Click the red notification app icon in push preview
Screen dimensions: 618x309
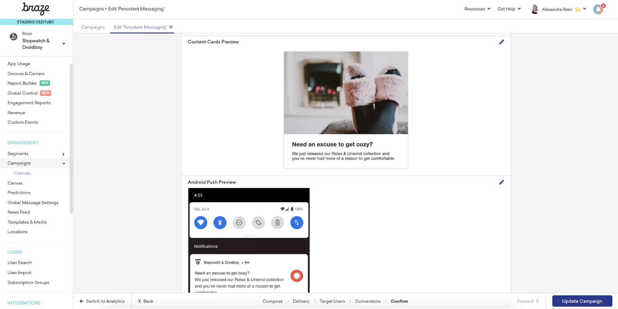point(297,276)
